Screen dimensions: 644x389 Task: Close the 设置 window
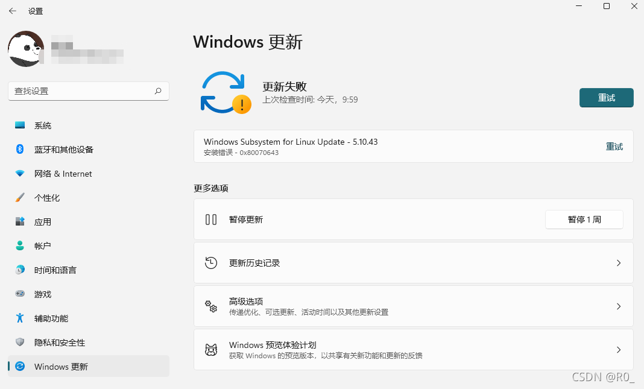coord(634,6)
